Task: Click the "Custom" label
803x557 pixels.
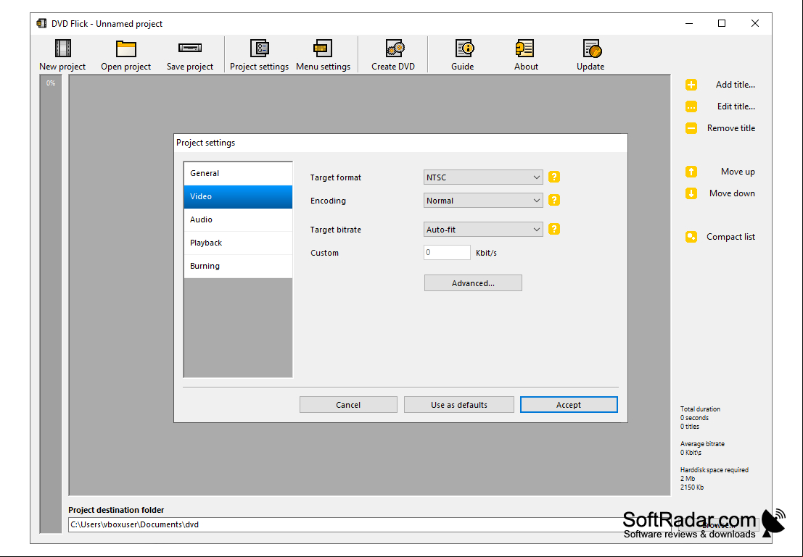Action: [x=324, y=253]
